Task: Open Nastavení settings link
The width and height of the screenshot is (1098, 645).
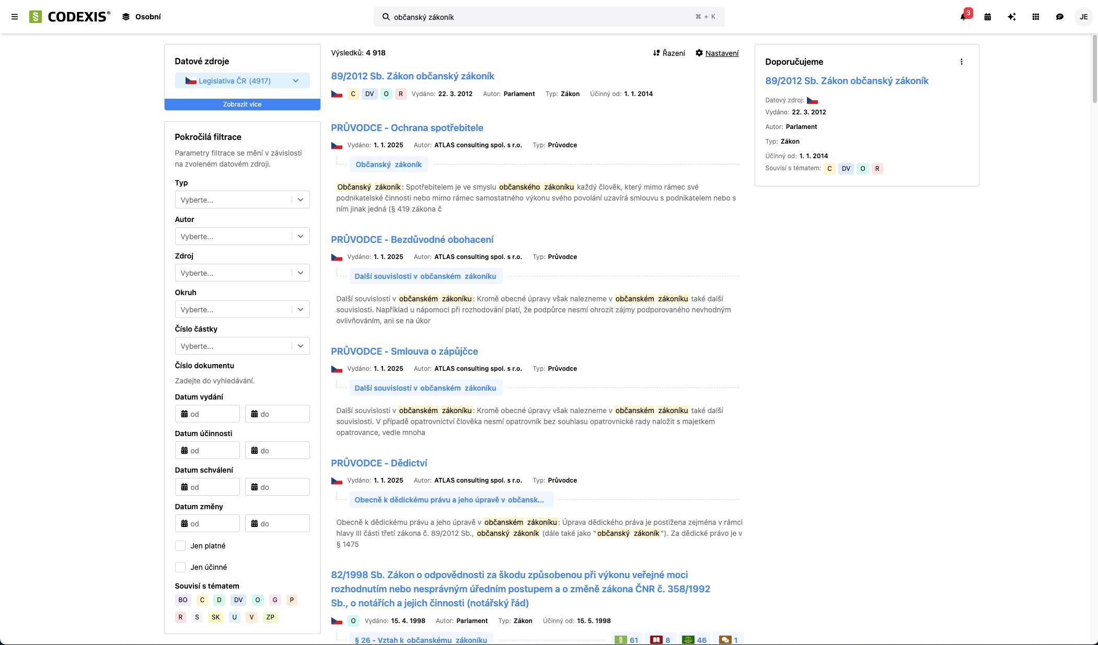Action: (717, 53)
